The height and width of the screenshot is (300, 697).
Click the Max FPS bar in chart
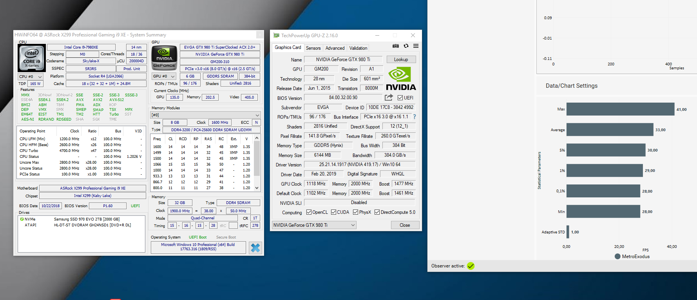[x=620, y=109]
